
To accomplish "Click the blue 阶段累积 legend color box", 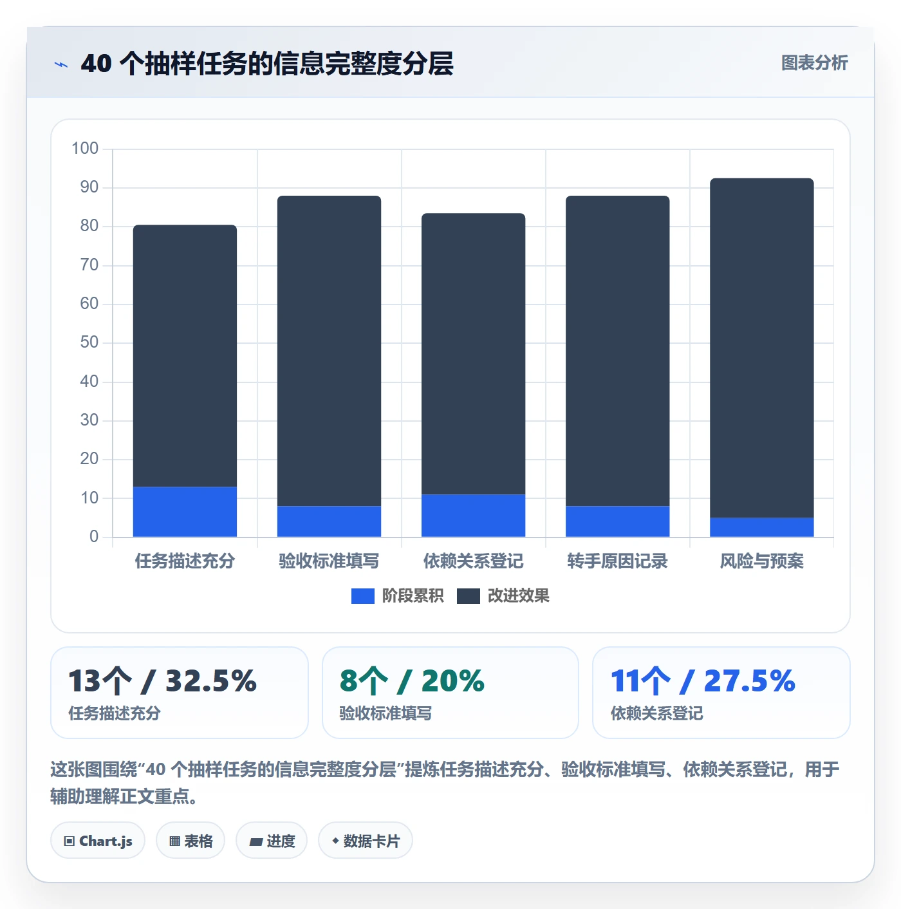I will (x=362, y=596).
